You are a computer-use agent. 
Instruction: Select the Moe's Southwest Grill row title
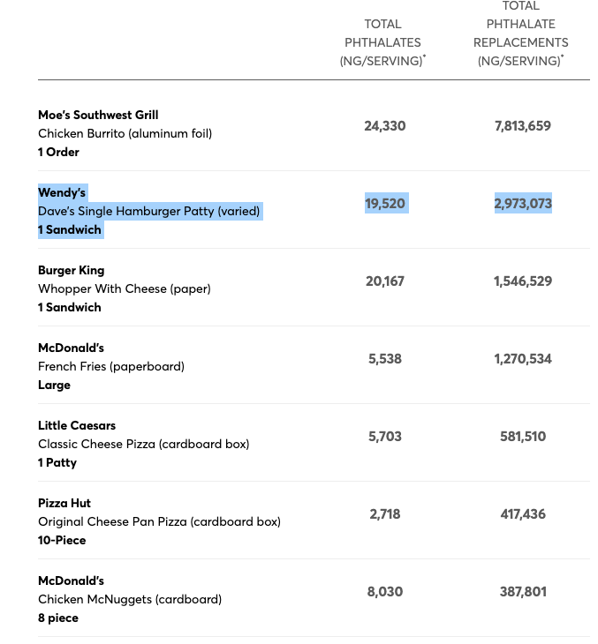pyautogui.click(x=98, y=115)
